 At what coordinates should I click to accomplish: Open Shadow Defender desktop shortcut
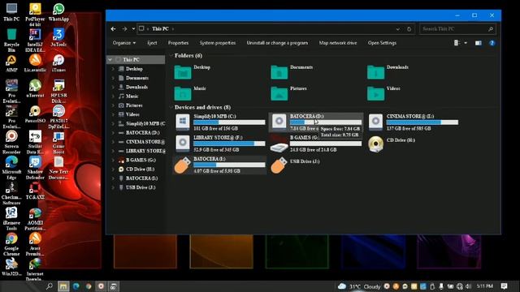click(x=35, y=168)
